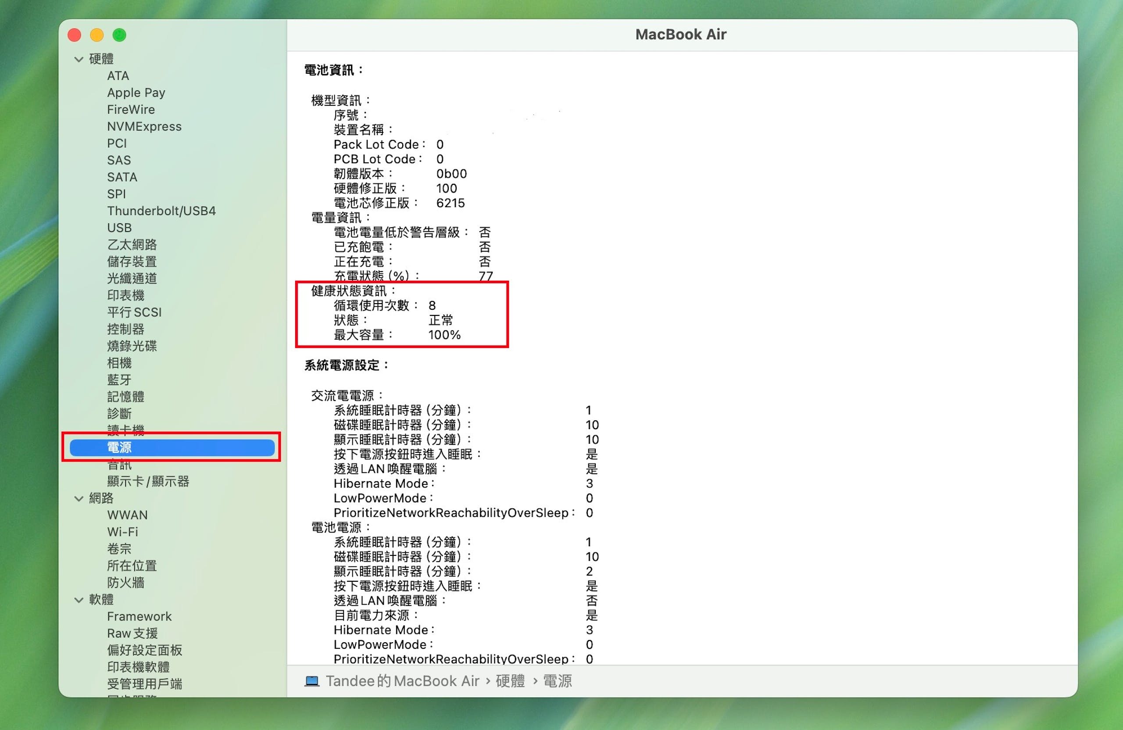Minimize the window with yellow button
1123x730 pixels.
(x=97, y=36)
